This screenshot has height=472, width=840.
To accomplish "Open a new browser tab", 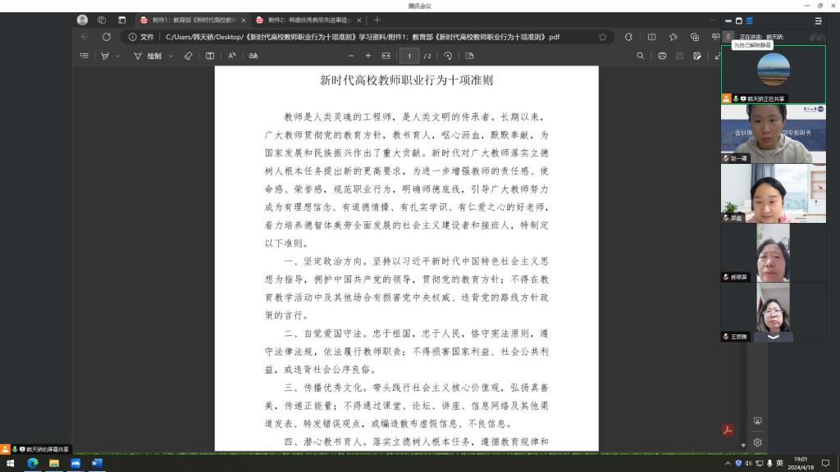I will coord(377,20).
